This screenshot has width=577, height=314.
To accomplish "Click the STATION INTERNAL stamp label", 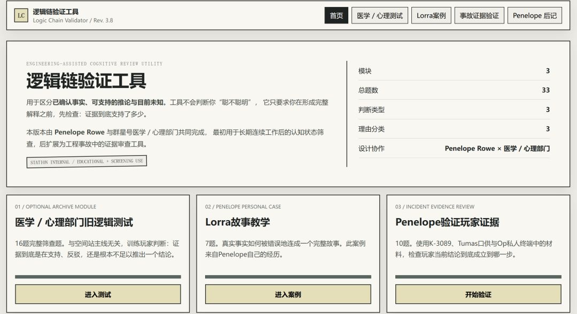I will [87, 161].
